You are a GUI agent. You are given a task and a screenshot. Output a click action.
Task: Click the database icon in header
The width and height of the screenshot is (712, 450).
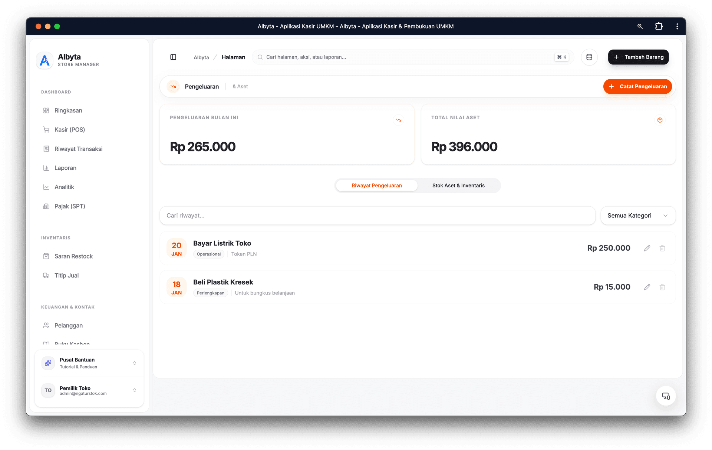pos(589,57)
